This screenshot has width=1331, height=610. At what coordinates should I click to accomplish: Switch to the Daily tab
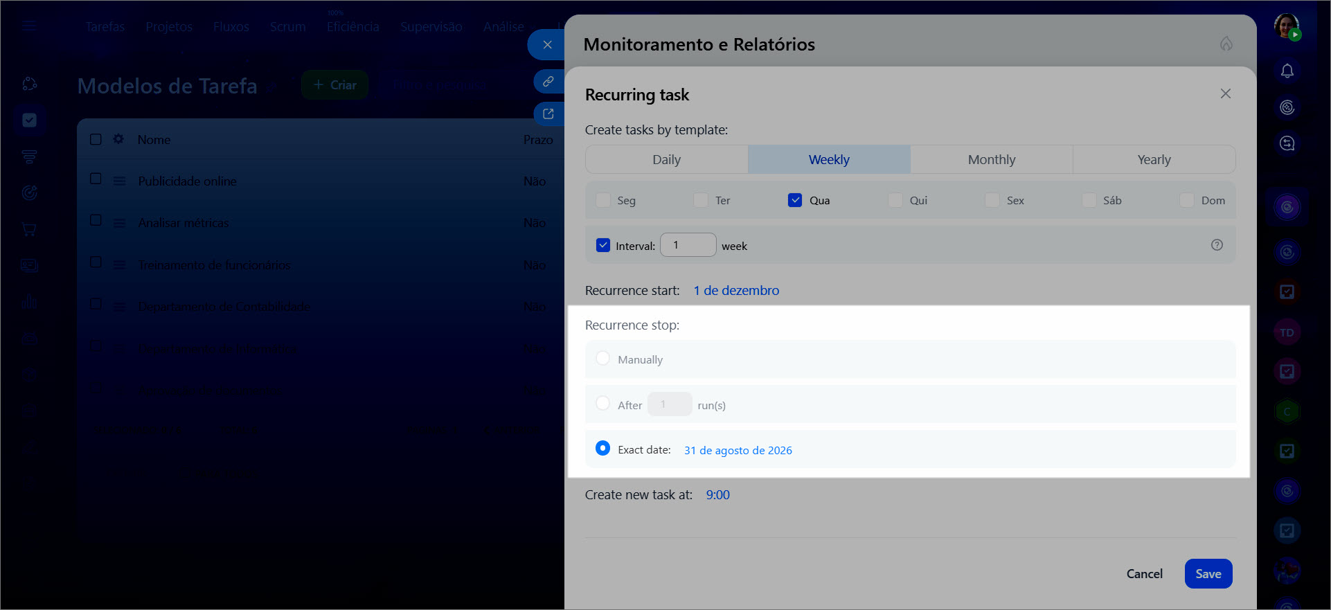click(666, 160)
